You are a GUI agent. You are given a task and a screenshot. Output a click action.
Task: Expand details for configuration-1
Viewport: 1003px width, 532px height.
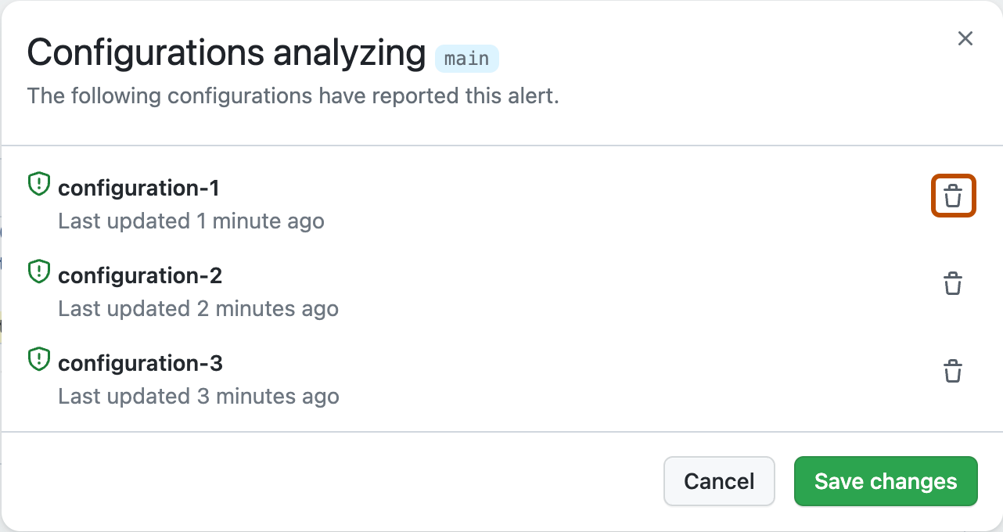click(x=138, y=188)
